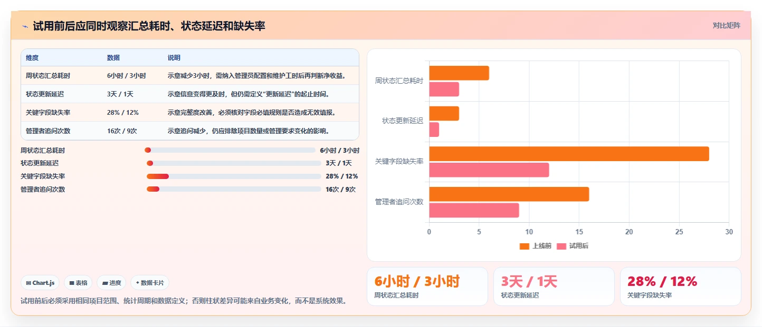The height and width of the screenshot is (327, 762).
Task: Select the 进度 tag chip
Action: 111,283
